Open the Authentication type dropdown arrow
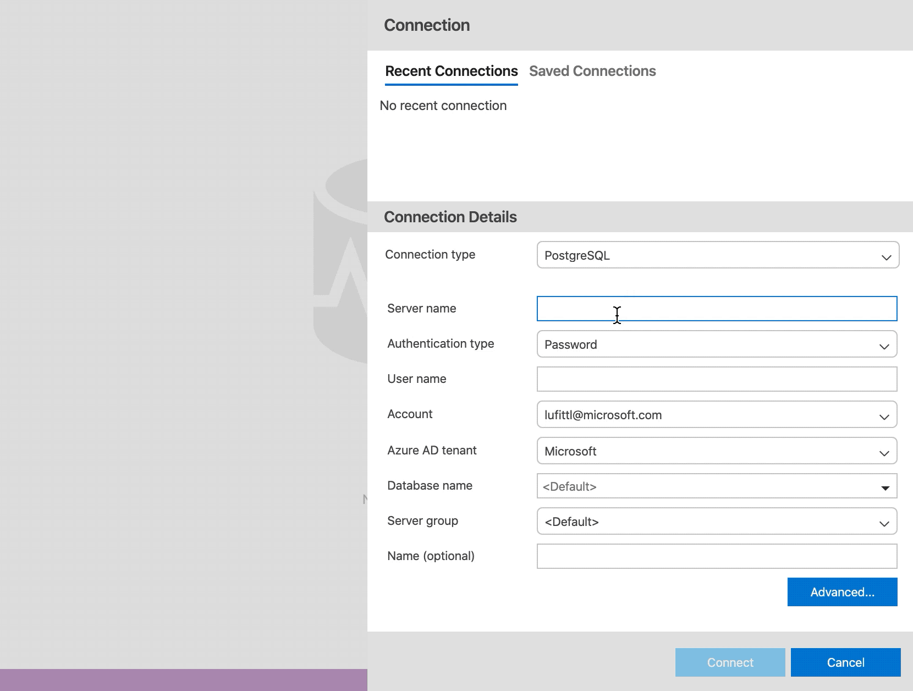 click(x=884, y=345)
